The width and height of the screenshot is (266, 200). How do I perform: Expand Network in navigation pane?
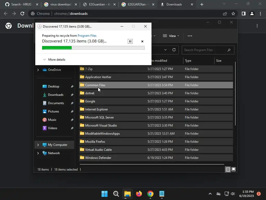coord(38,153)
